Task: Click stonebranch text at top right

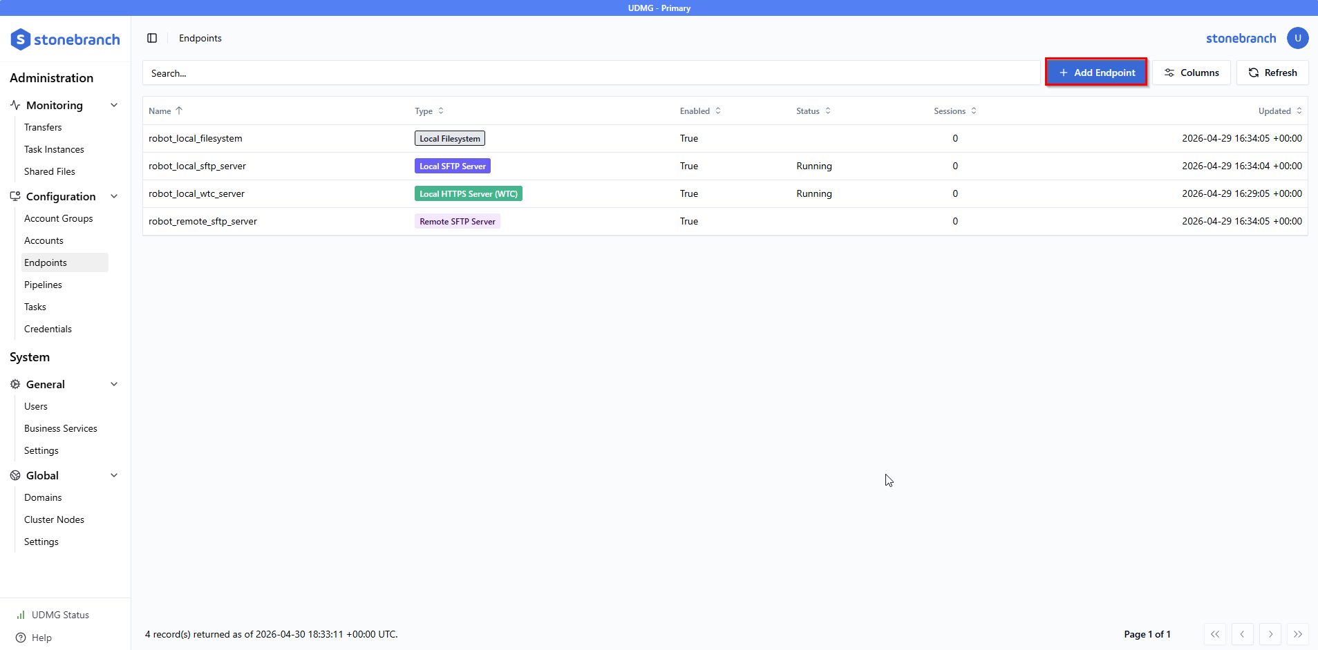Action: click(x=1241, y=38)
